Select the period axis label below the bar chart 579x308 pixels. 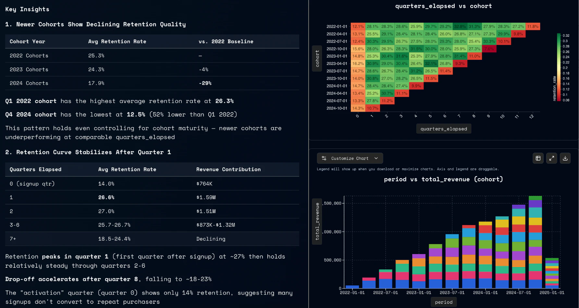443,302
